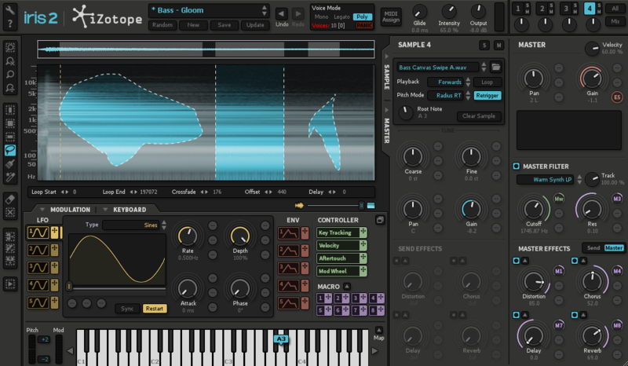Switch to Sample 1 tab
This screenshot has width=628, height=366.
pyautogui.click(x=518, y=9)
